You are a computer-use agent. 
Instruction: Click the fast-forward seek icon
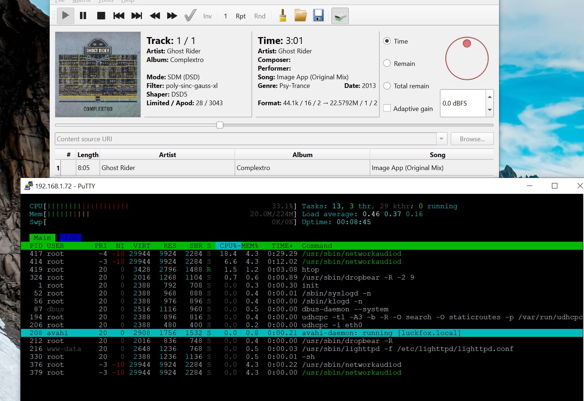172,16
